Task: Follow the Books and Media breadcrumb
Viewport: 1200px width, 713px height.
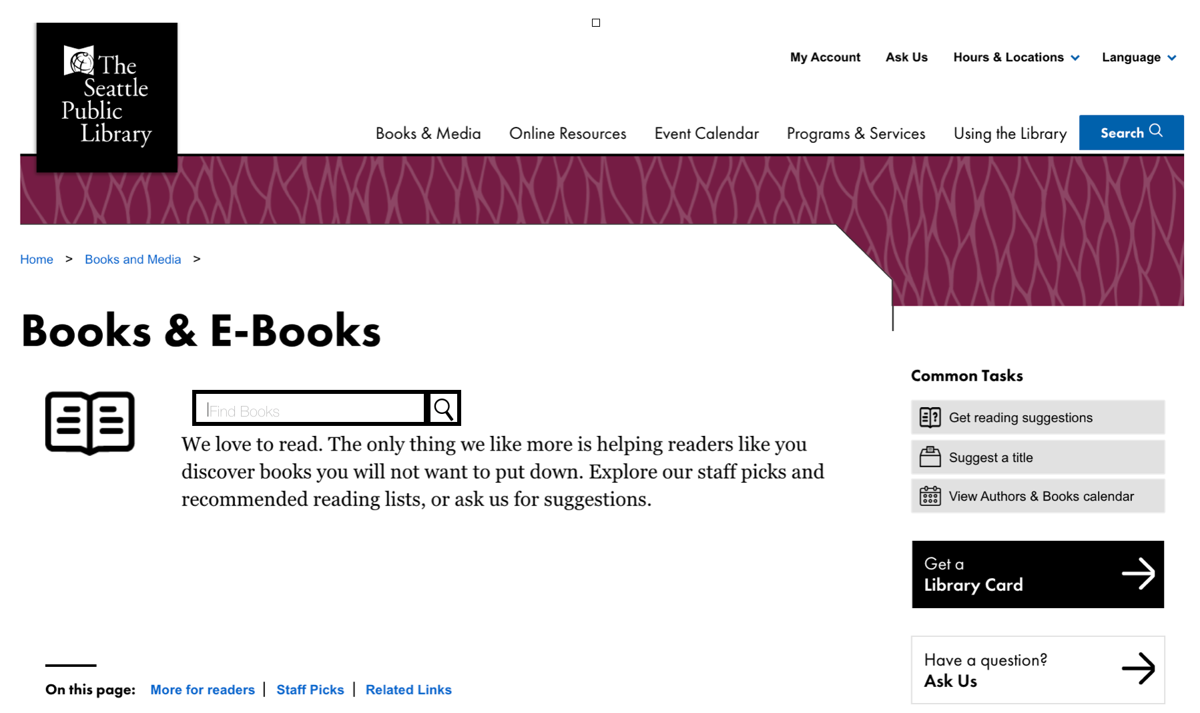Action: [x=133, y=259]
